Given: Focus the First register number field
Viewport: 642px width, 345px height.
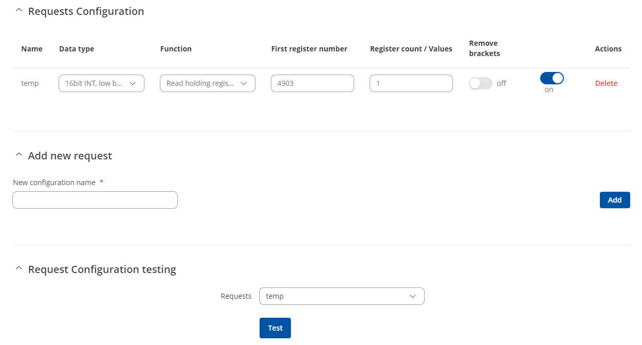Looking at the screenshot, I should coord(313,83).
